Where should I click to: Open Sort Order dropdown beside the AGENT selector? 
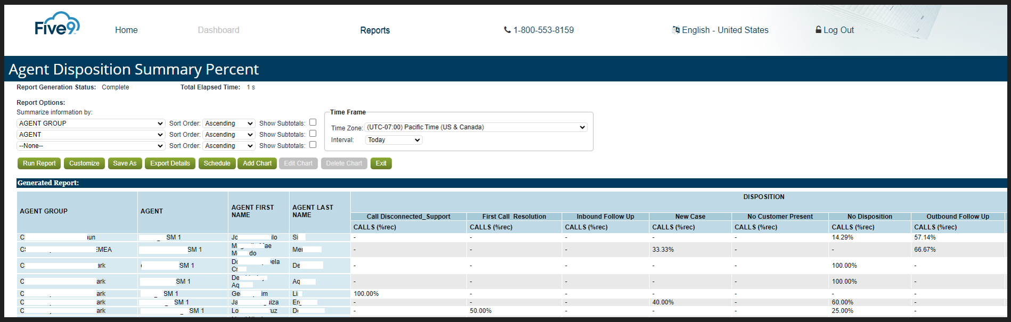pyautogui.click(x=229, y=135)
